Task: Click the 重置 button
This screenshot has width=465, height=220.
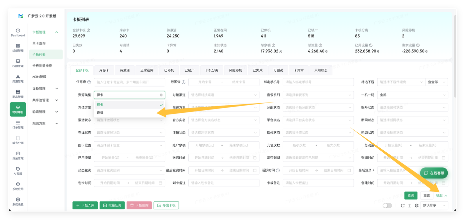Action: click(427, 195)
